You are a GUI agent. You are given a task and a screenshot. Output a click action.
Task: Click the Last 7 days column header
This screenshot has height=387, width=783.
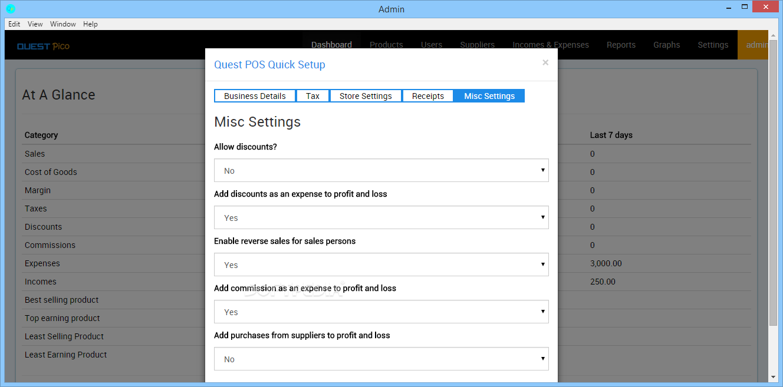(611, 135)
